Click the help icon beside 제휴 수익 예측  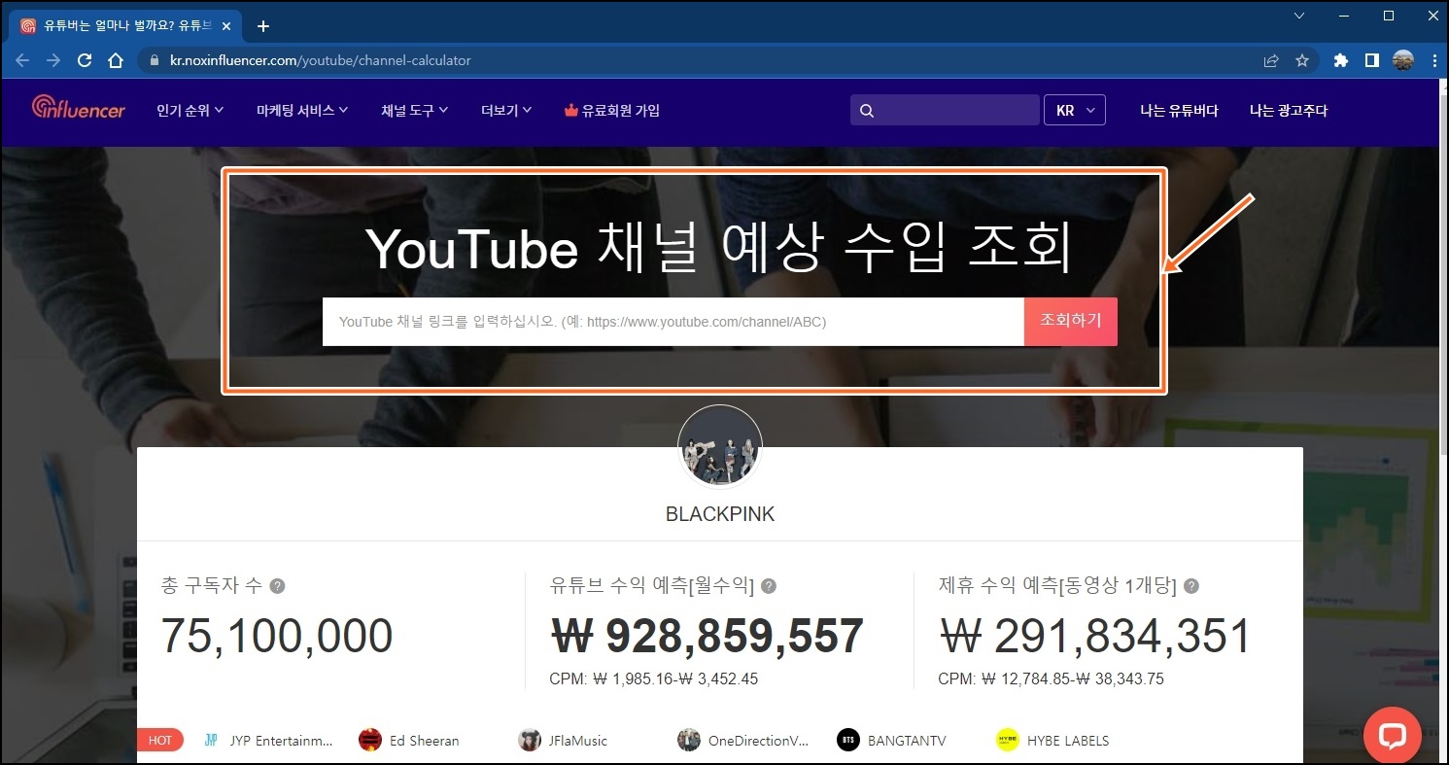(x=1191, y=586)
